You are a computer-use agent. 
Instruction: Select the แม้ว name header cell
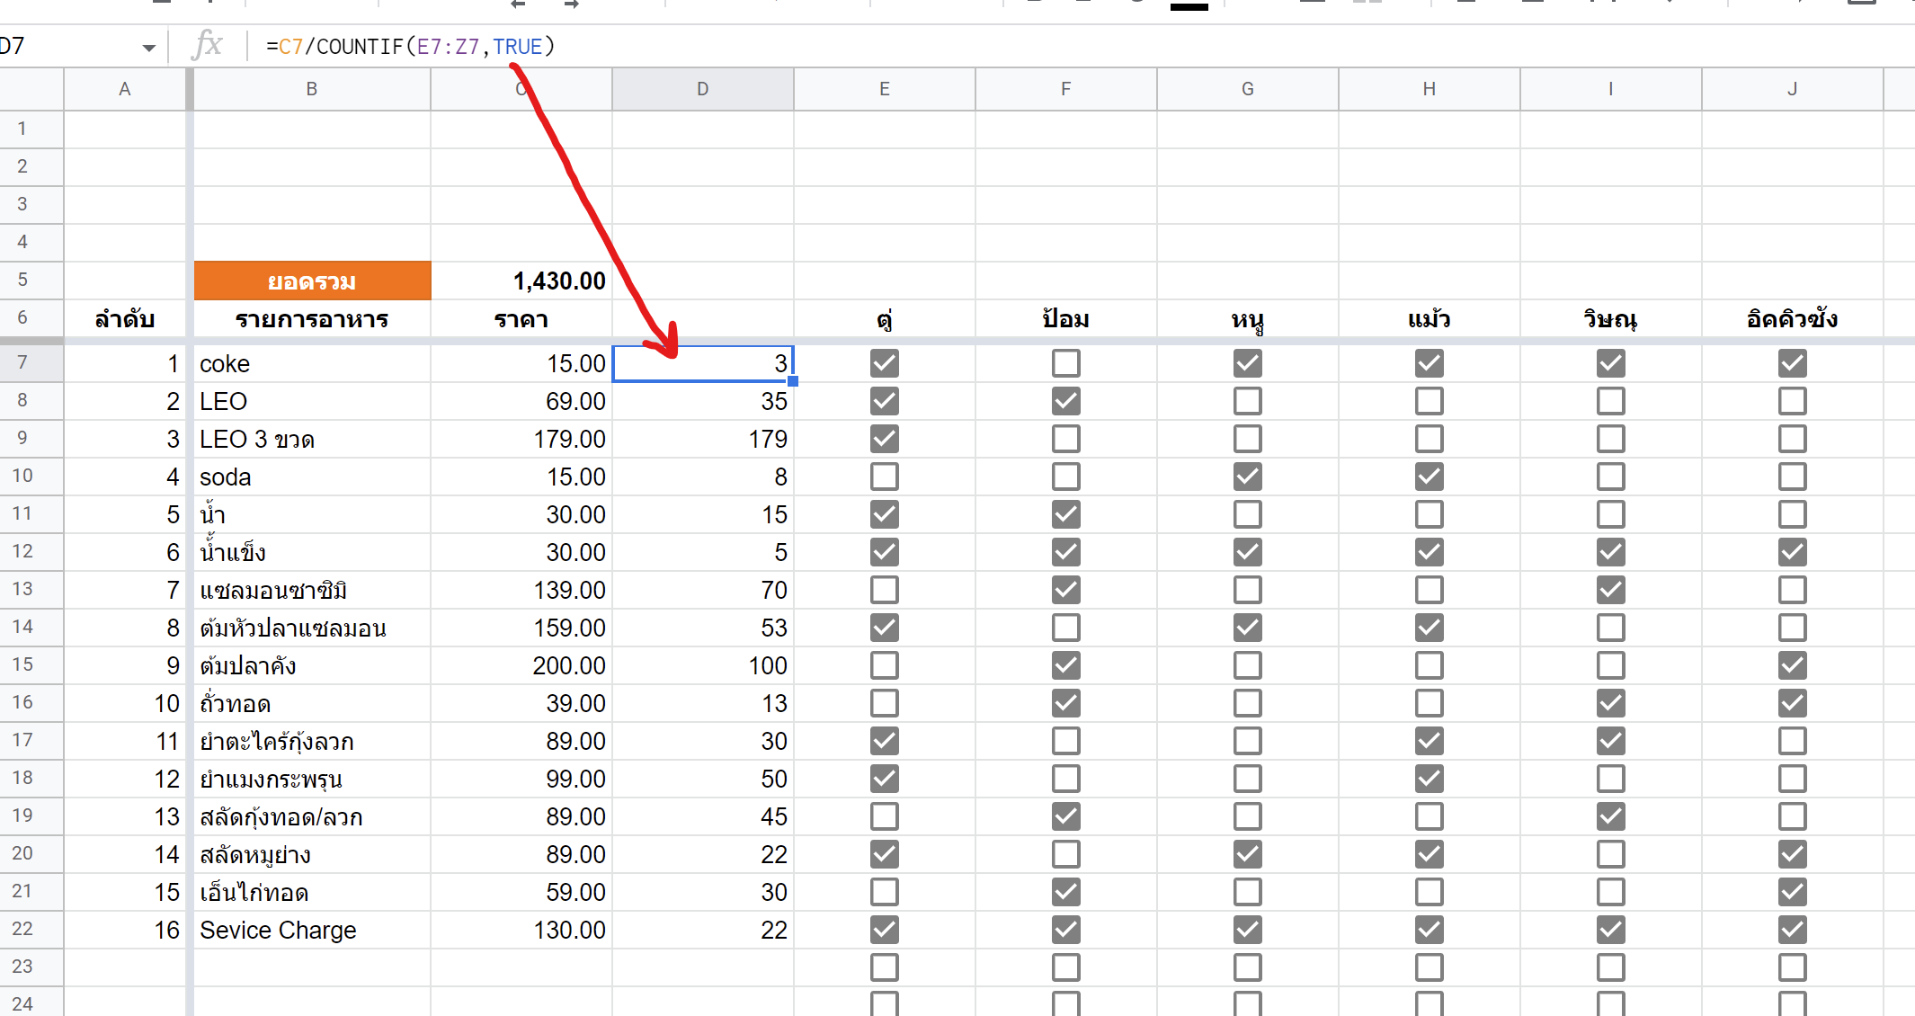1430,318
